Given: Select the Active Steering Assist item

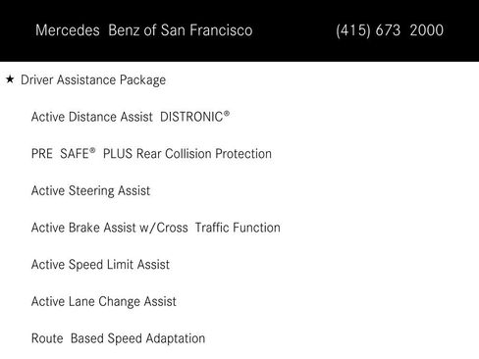Looking at the screenshot, I should click(90, 191).
